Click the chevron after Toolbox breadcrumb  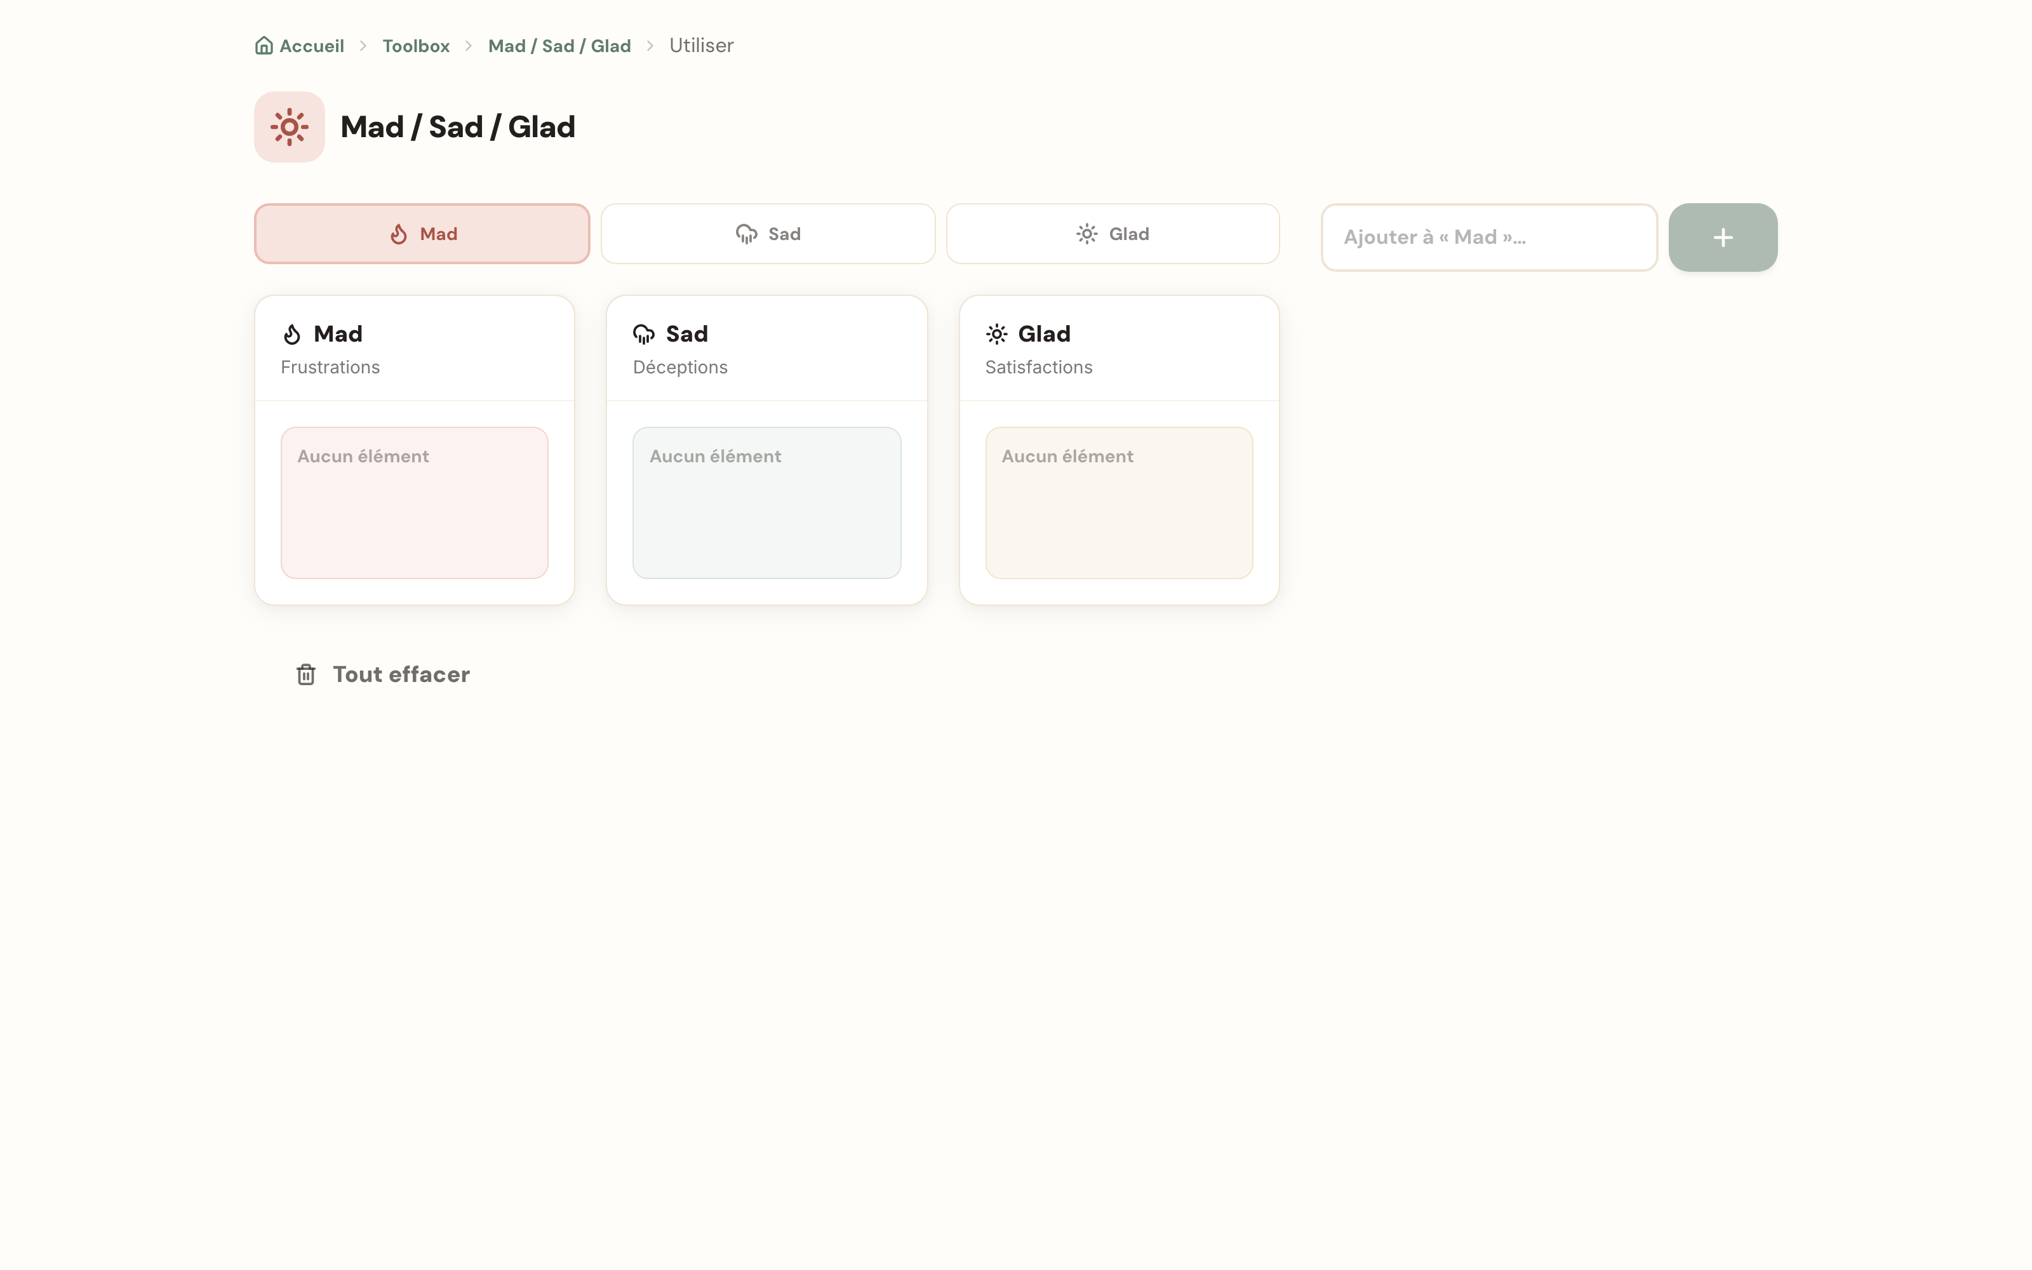[469, 46]
